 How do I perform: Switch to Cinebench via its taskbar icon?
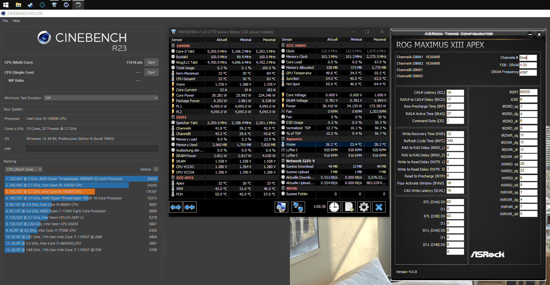coord(66,5)
